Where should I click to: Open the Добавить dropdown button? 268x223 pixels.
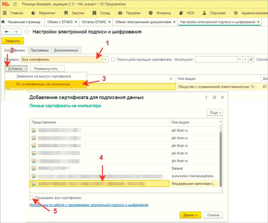coord(16,69)
